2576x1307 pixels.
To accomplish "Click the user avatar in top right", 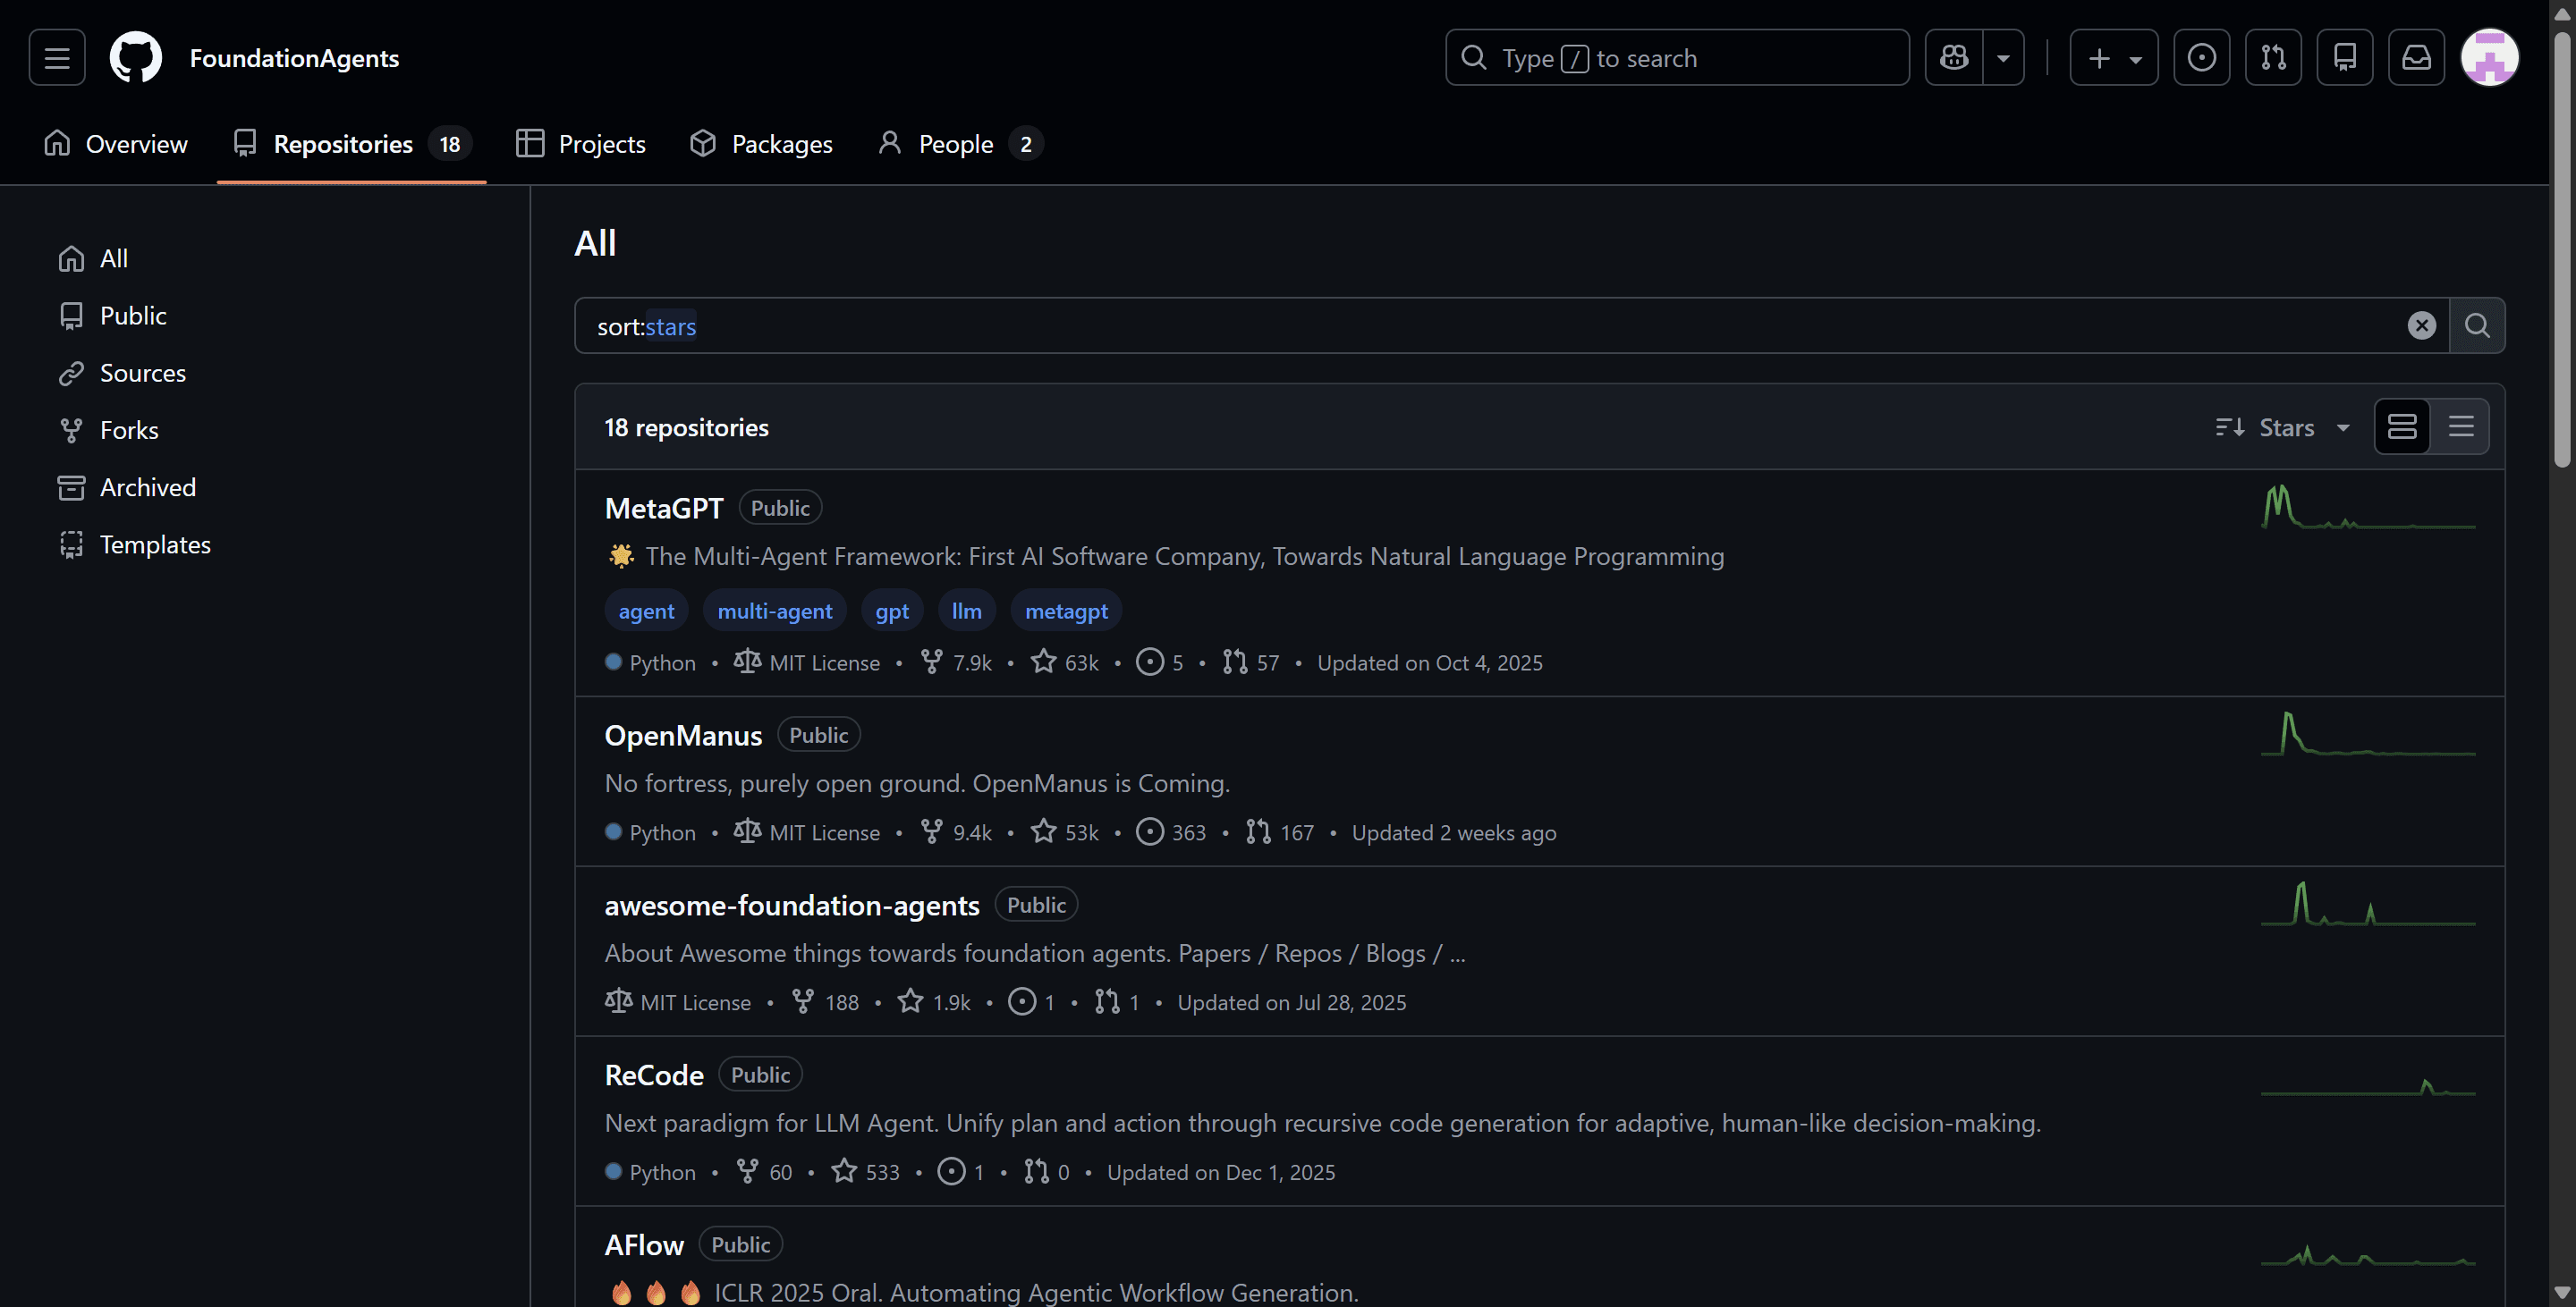I will pyautogui.click(x=2489, y=58).
